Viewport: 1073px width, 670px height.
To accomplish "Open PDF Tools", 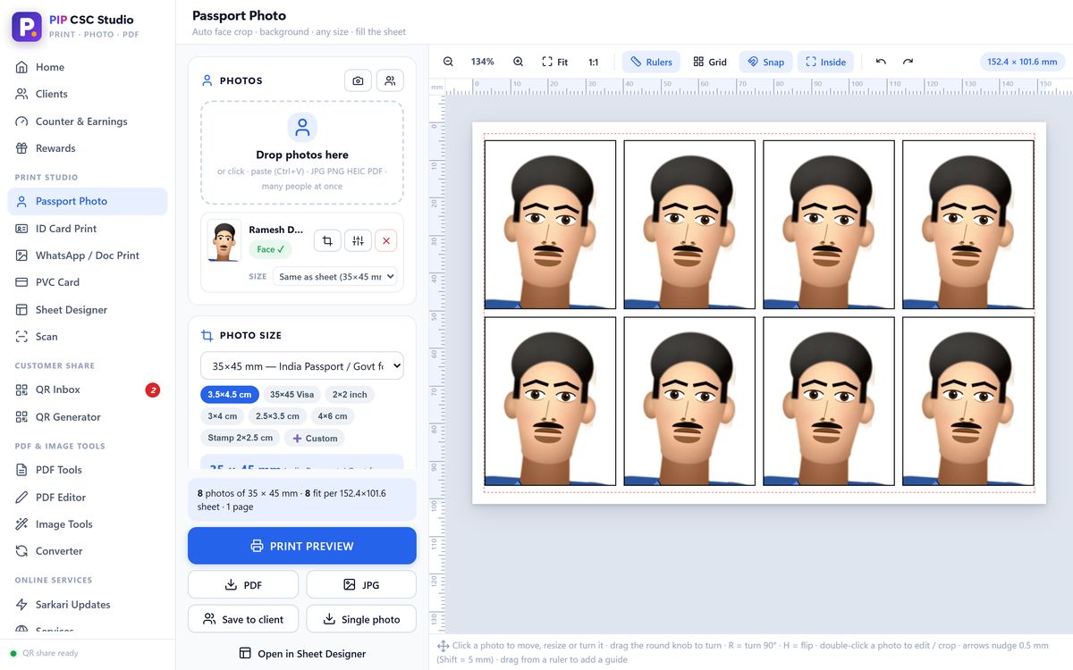I will coord(88,470).
